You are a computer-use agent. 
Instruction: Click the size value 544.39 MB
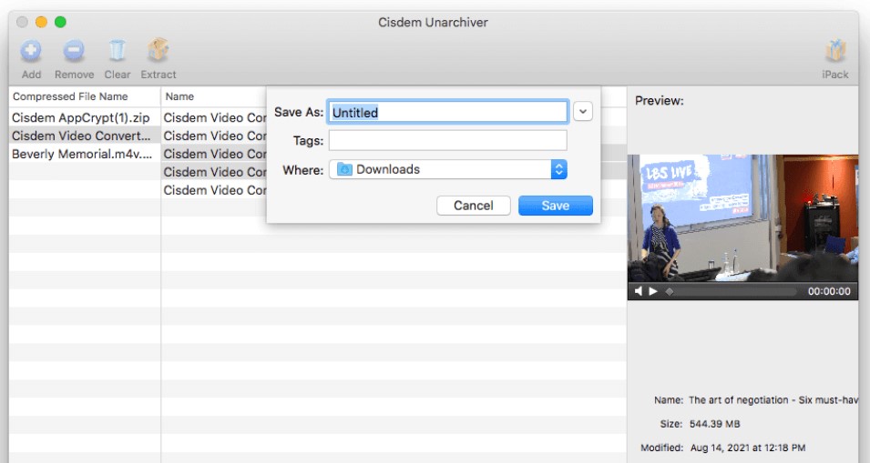coord(714,424)
